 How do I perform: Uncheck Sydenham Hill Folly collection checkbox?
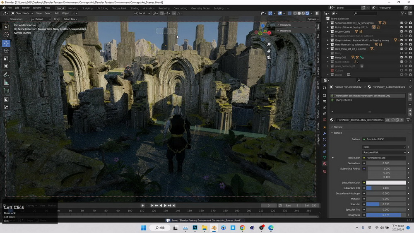pyautogui.click(x=402, y=23)
